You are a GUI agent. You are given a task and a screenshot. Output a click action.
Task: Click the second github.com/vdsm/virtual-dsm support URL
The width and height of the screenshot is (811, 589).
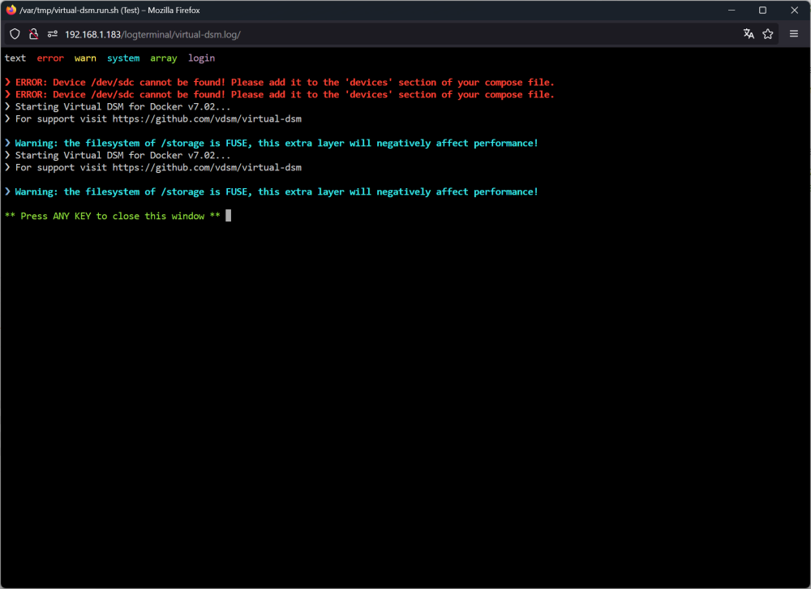(x=207, y=168)
